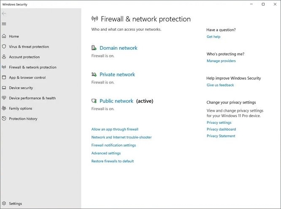Select the Virus & threat protection shield icon
Viewport: 281px width, 209px height.
[x=4, y=47]
